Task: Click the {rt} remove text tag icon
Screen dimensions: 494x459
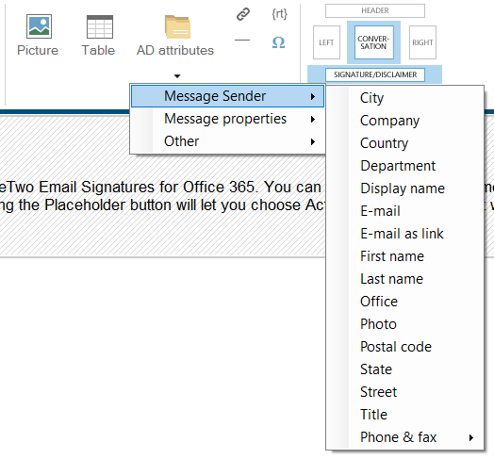Action: point(279,14)
